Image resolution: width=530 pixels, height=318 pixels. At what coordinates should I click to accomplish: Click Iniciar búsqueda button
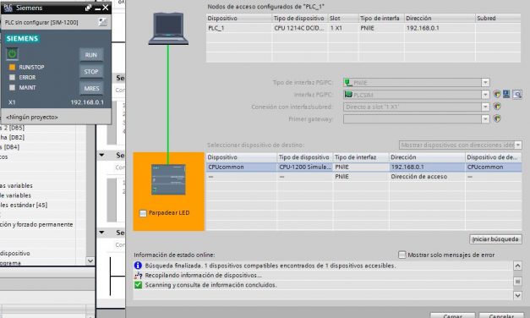(x=495, y=239)
